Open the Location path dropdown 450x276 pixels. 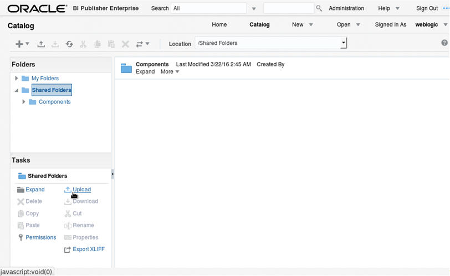click(344, 43)
